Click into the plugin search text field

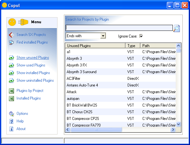(119, 28)
